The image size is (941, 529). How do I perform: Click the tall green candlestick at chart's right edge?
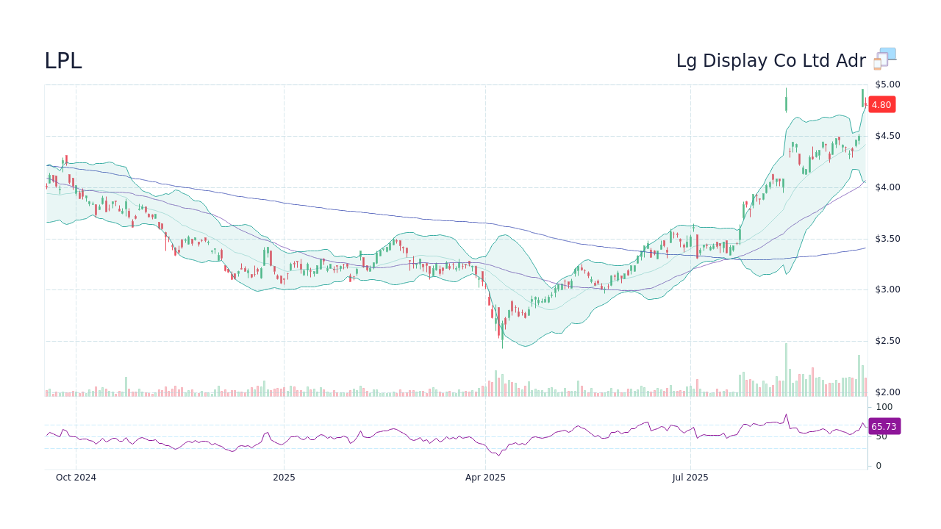pyautogui.click(x=864, y=99)
